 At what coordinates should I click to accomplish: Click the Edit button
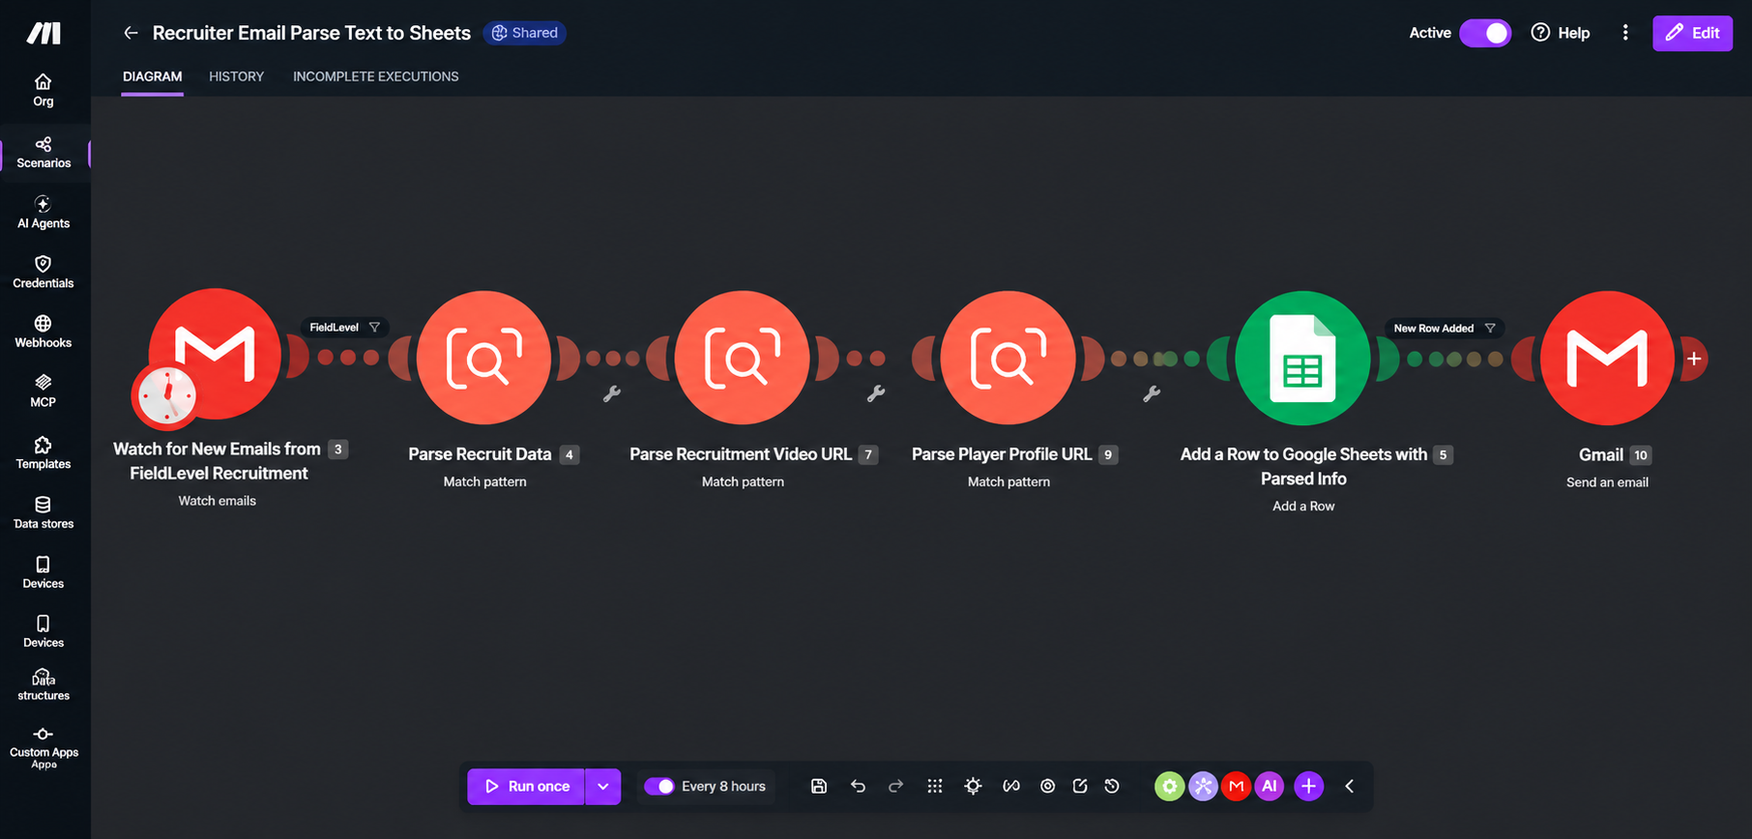click(1692, 33)
